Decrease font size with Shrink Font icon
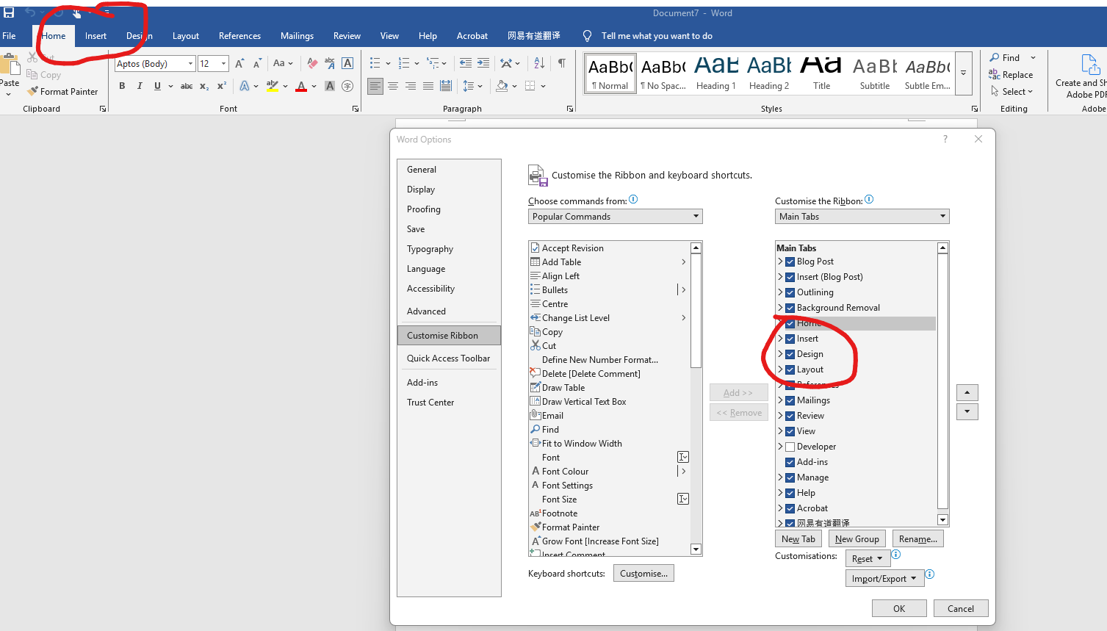This screenshot has width=1107, height=631. (x=257, y=64)
